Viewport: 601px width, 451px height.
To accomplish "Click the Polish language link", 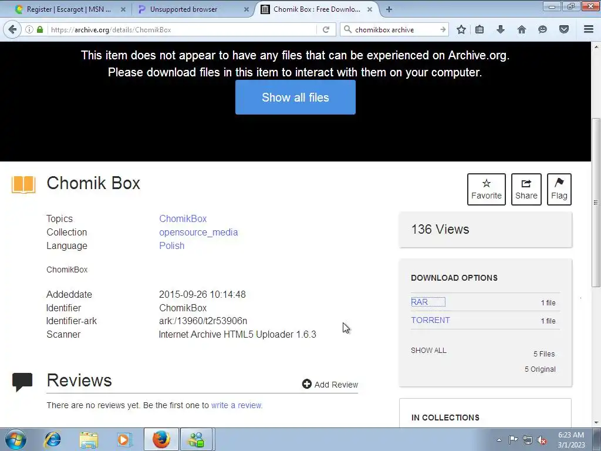I will pyautogui.click(x=172, y=245).
